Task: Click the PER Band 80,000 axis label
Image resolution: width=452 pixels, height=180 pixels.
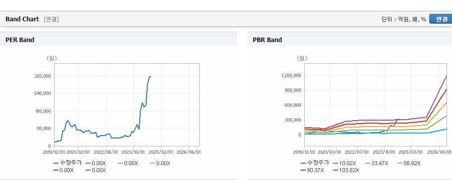Action: pos(44,129)
